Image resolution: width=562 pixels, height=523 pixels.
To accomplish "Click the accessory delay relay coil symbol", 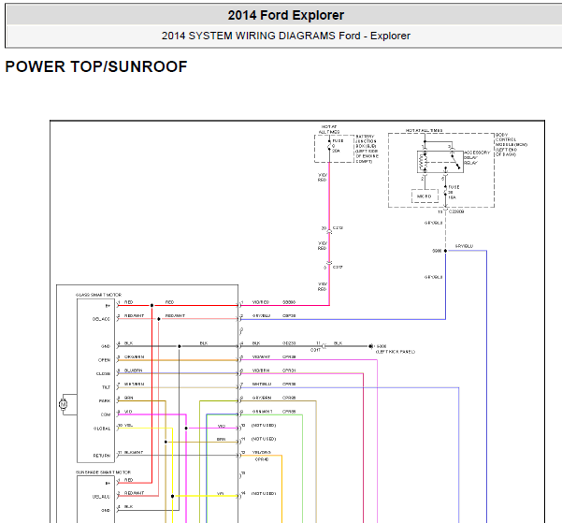I will [x=425, y=162].
